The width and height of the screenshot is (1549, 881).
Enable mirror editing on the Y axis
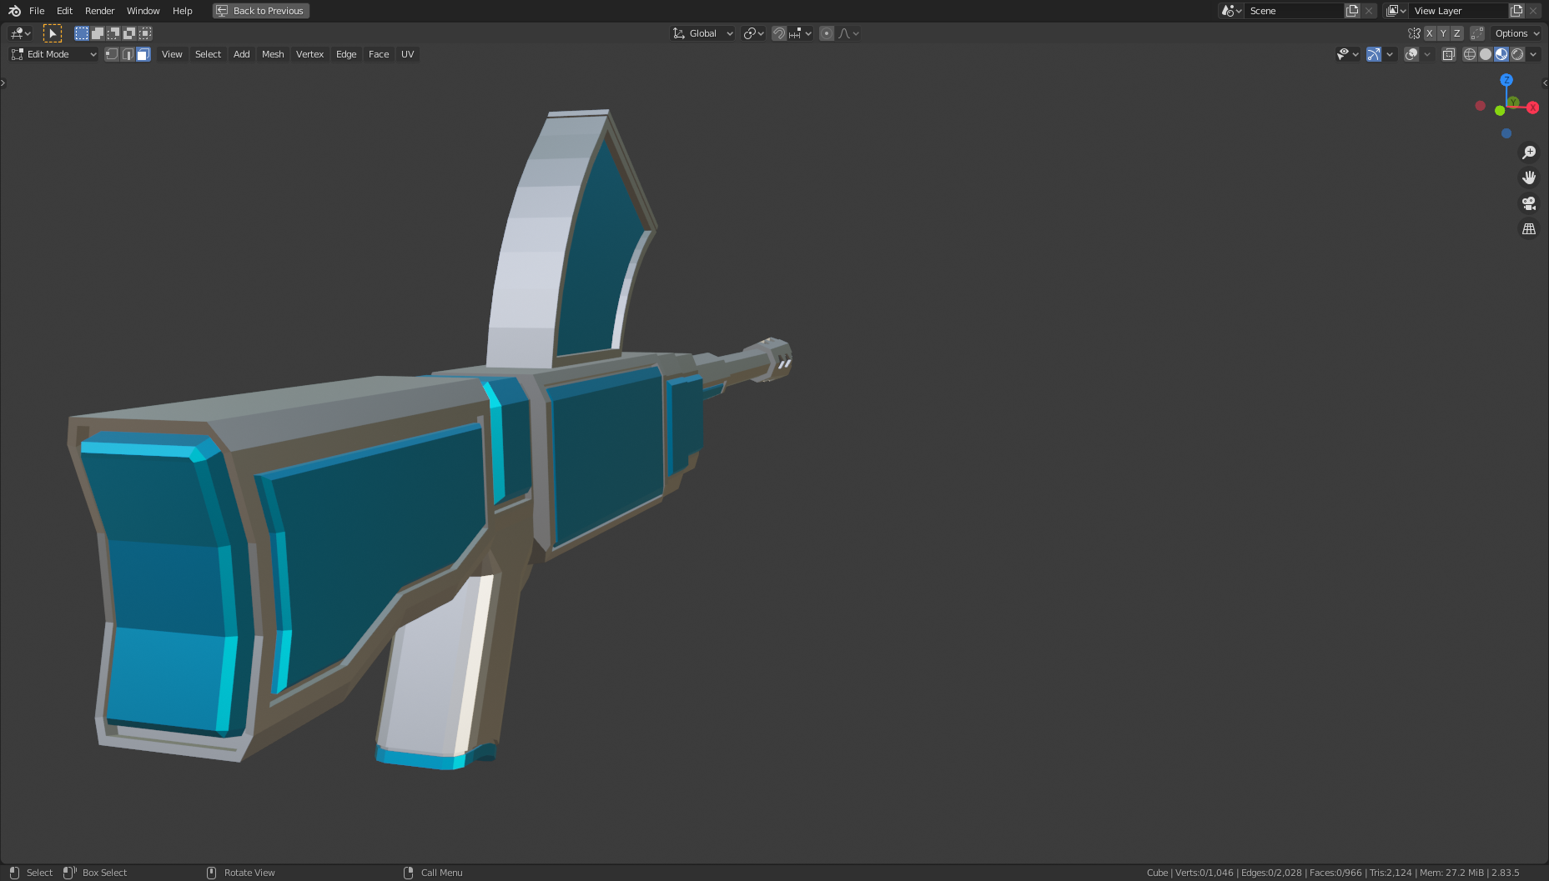[x=1443, y=33]
